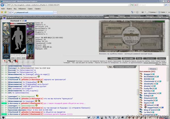Open the Правка menu
This screenshot has height=119, width=170.
pyautogui.click(x=9, y=9)
